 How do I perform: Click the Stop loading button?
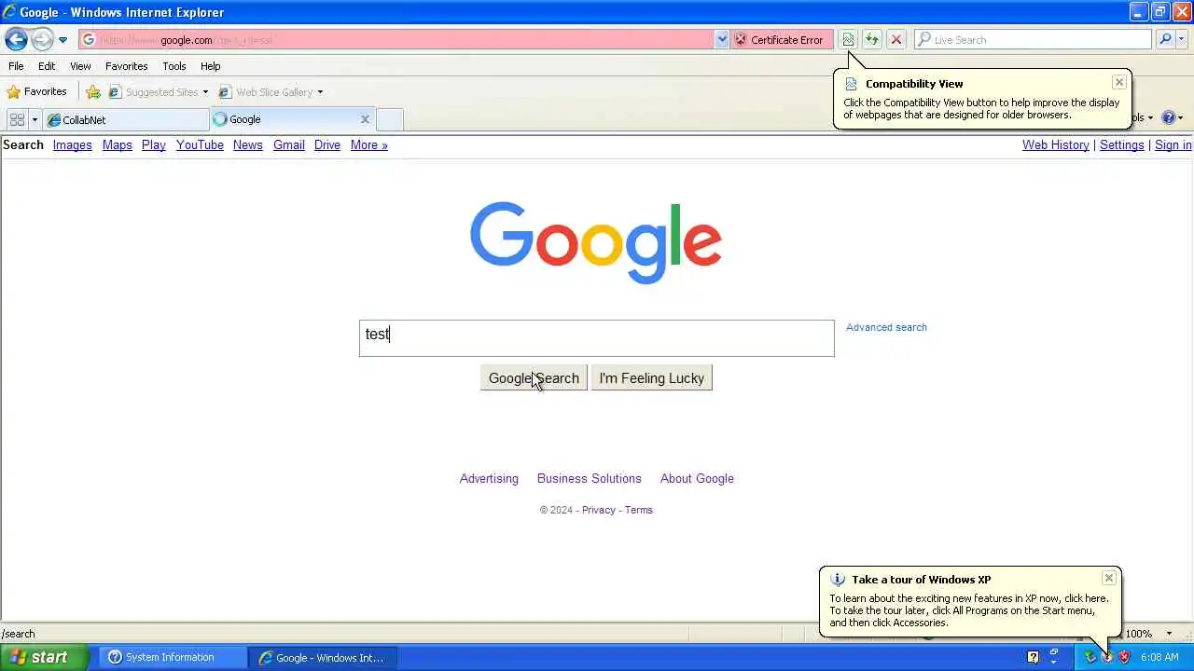pos(895,39)
